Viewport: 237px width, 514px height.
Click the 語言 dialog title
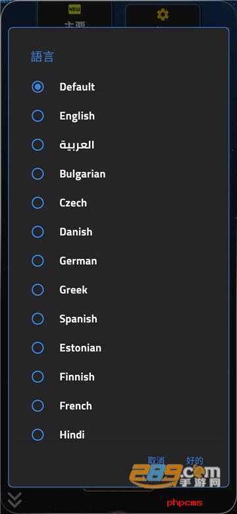pyautogui.click(x=42, y=57)
